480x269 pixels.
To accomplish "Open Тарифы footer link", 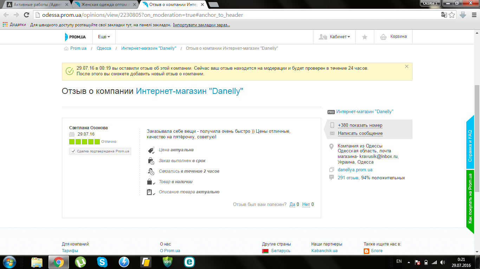I will (x=70, y=251).
